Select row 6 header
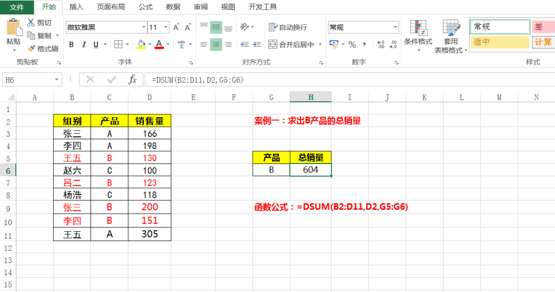This screenshot has width=555, height=292. pos(8,171)
